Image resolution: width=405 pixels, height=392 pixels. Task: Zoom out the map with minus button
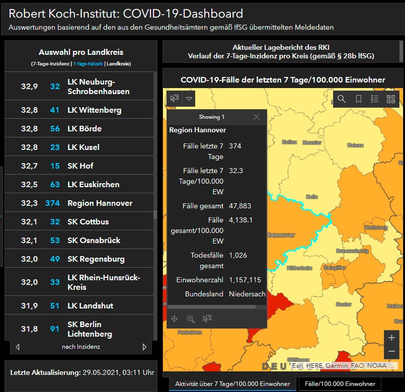pos(391,351)
